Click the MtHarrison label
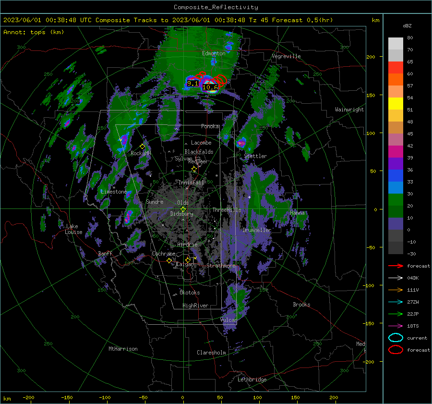The height and width of the screenshot is (404, 432). coord(123,349)
